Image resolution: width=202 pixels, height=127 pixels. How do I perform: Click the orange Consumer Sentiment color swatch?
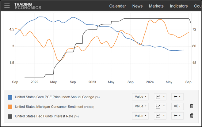pos(10,107)
